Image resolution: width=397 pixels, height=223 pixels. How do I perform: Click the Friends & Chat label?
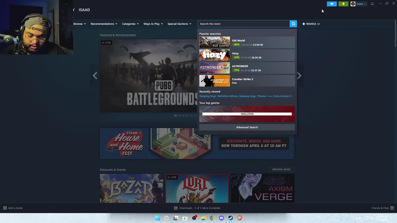380,208
